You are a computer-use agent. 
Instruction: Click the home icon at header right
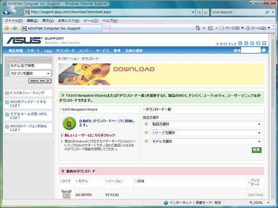264,43
